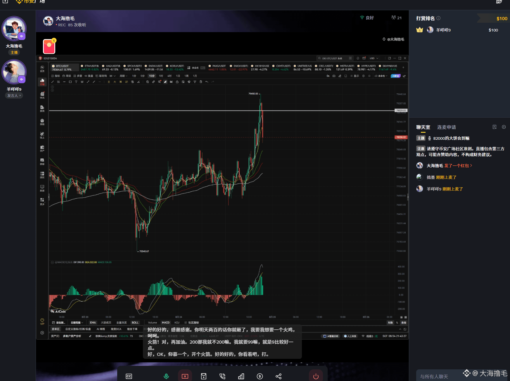
Task: Select the rectangle drawing tool
Action: tap(70, 82)
